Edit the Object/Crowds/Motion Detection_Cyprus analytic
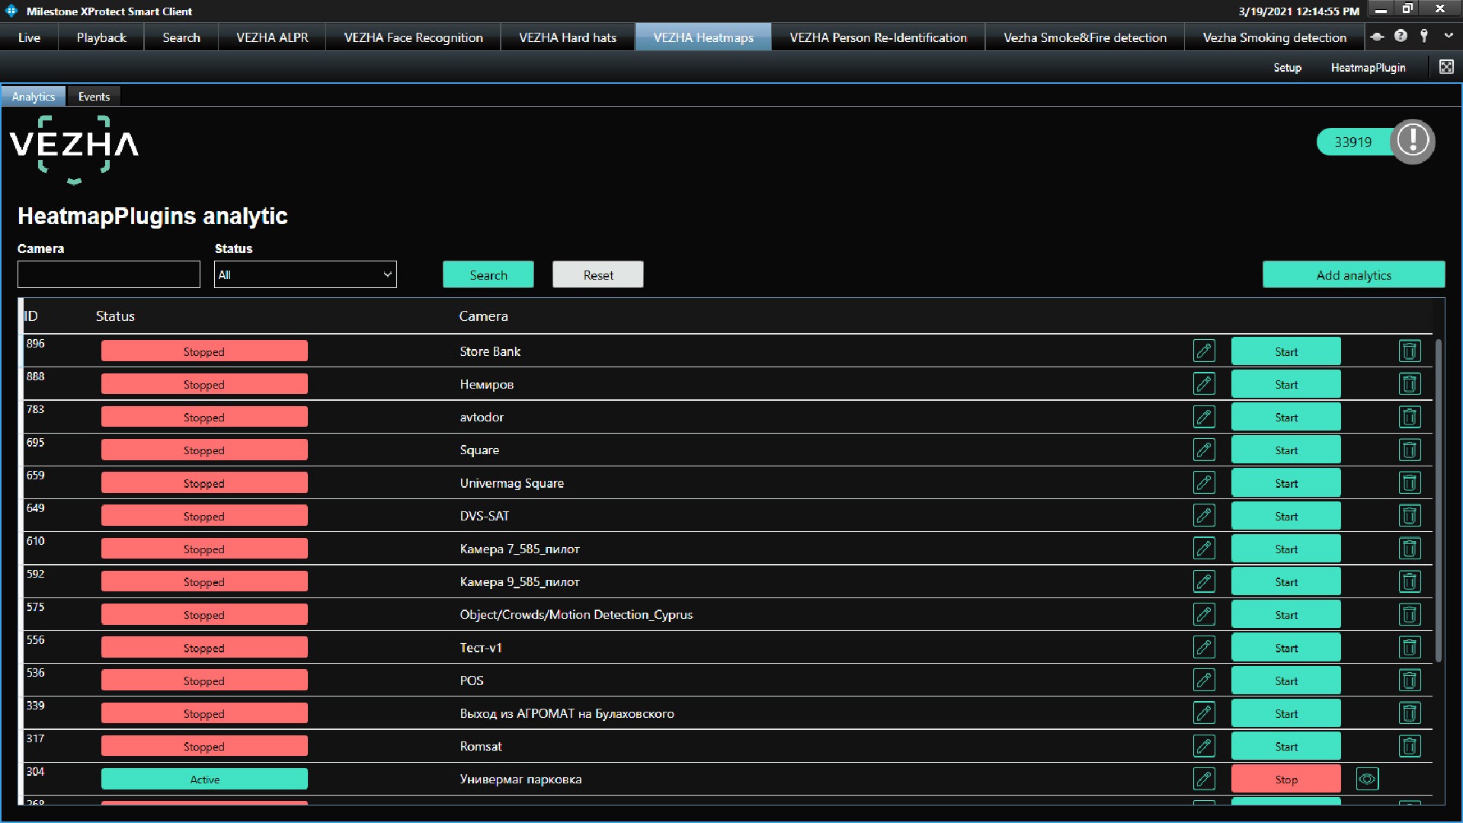The width and height of the screenshot is (1463, 823). point(1204,614)
